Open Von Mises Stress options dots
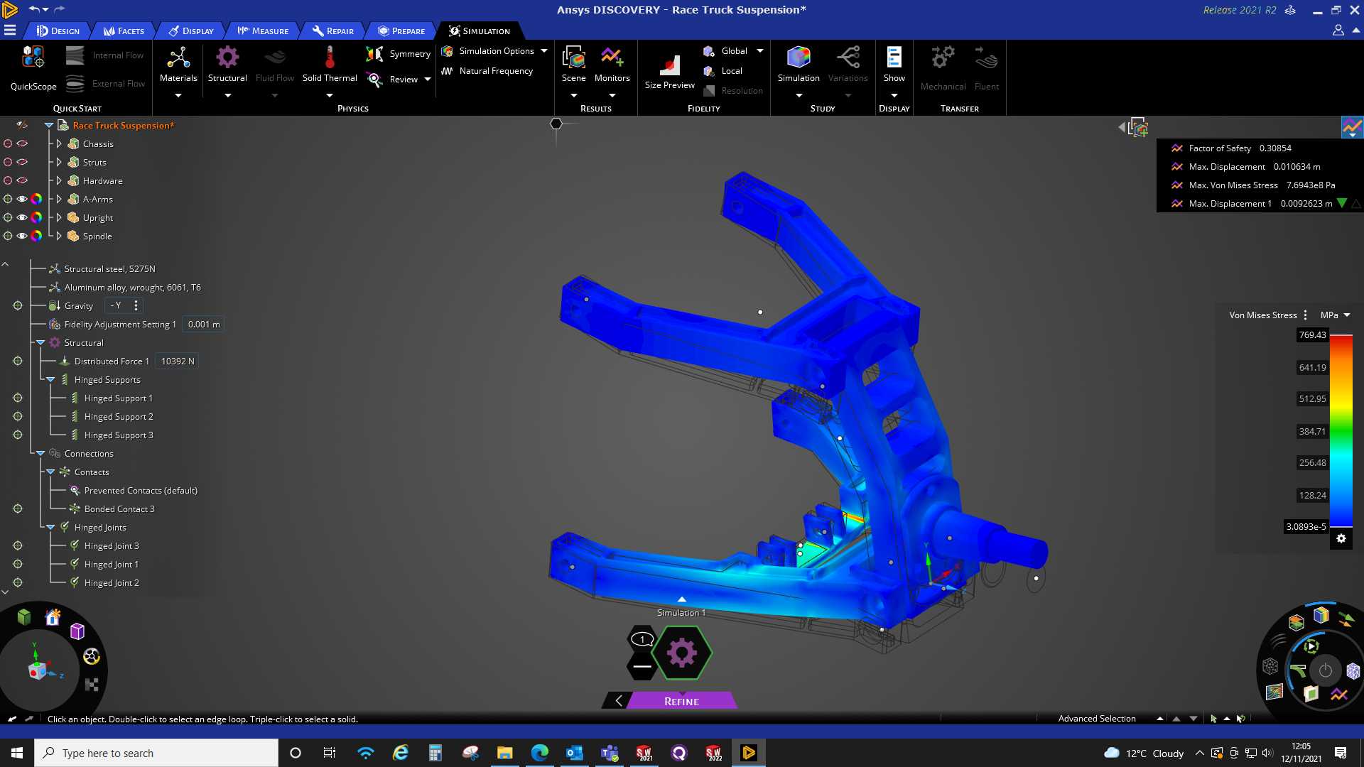 [1306, 315]
